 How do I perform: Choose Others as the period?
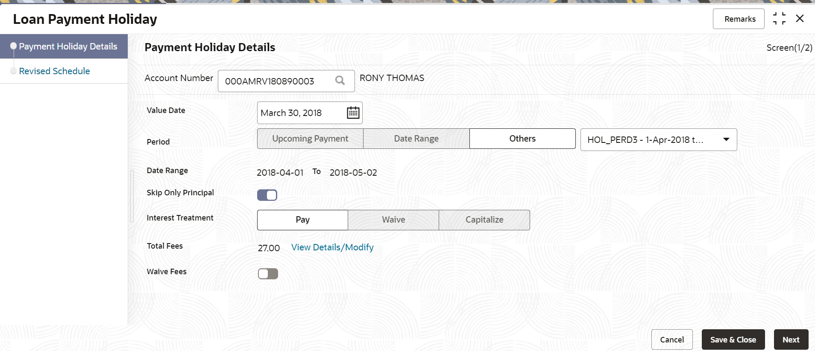click(522, 139)
